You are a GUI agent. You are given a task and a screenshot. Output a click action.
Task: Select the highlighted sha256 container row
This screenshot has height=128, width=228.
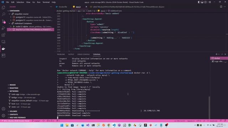(x=31, y=30)
